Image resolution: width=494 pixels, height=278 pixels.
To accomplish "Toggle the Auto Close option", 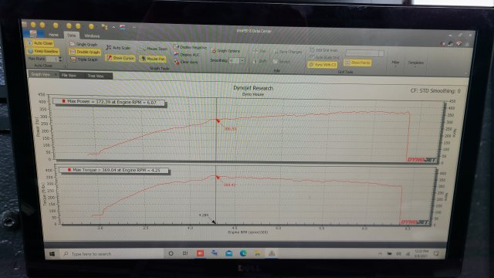I will 40,43.
